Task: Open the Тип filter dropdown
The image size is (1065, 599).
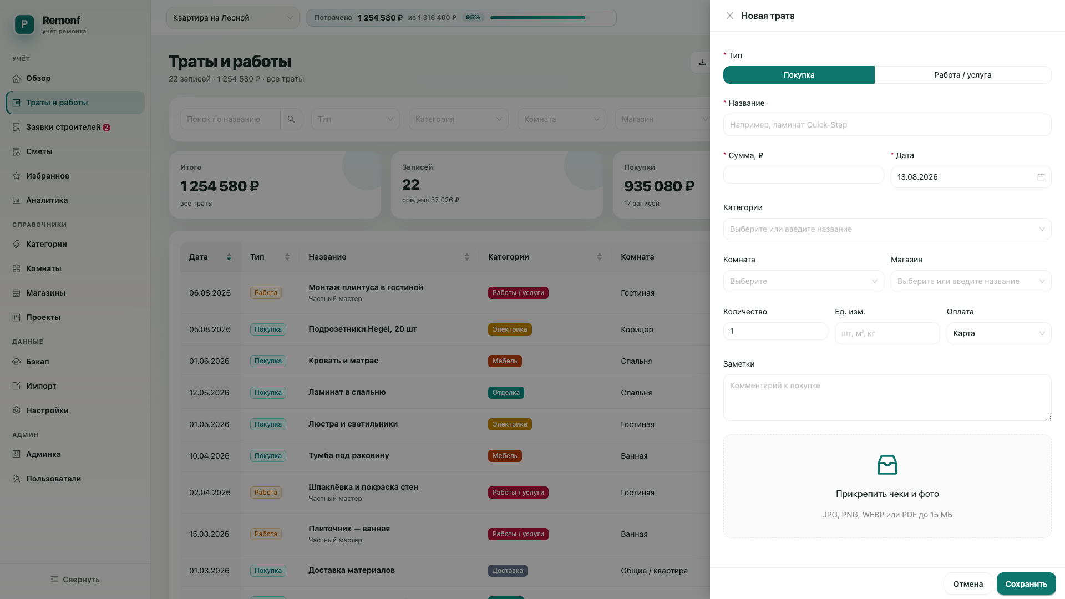Action: 356,119
